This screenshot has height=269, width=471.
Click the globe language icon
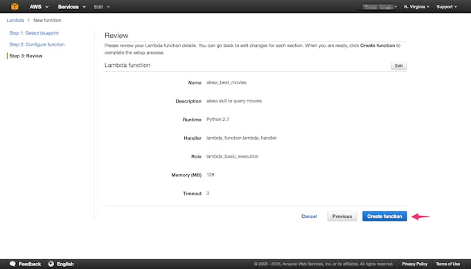coord(51,264)
